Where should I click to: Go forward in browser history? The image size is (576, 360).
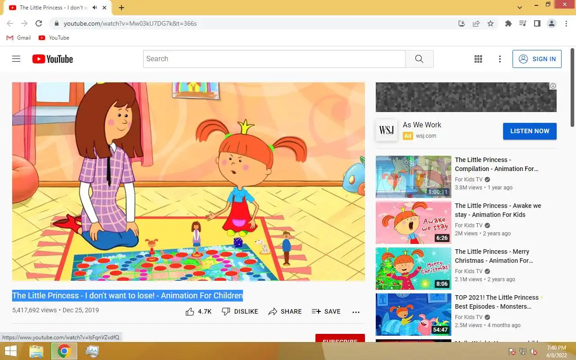coord(24,23)
